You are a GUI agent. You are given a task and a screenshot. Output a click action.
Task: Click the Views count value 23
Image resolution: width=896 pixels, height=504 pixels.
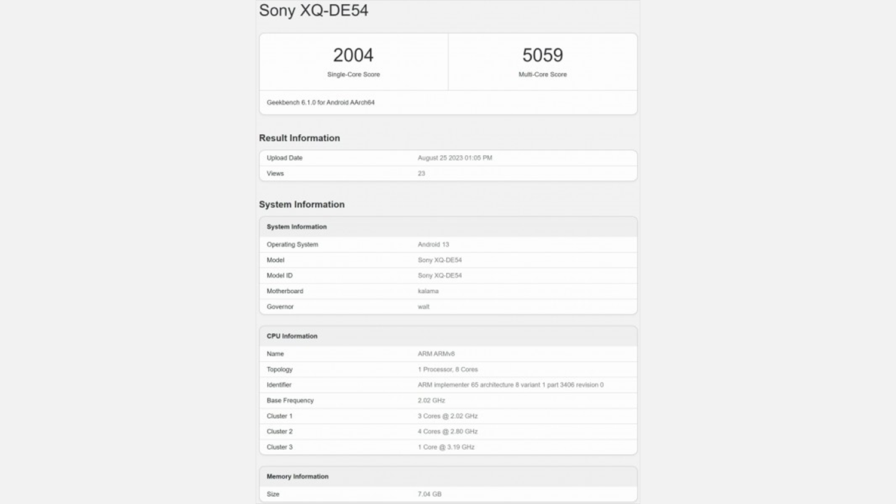[x=421, y=174]
